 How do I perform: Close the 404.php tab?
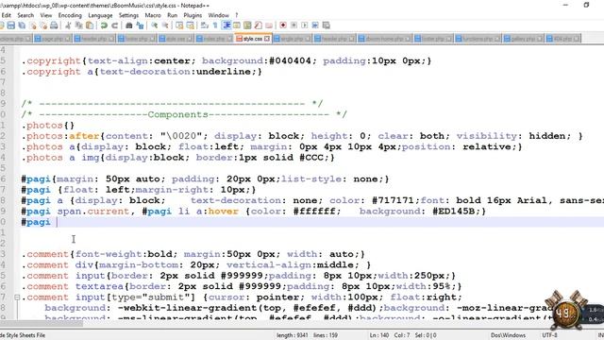577,39
